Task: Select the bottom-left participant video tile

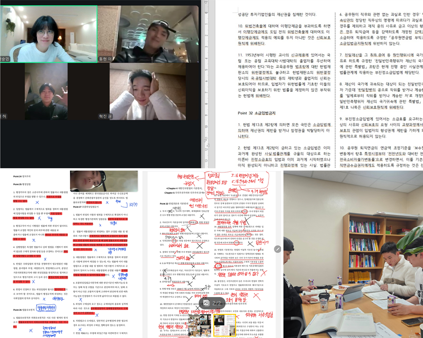Action: 46,91
